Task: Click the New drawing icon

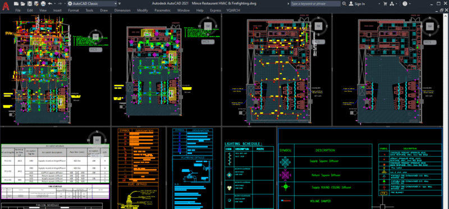Action: [x=16, y=4]
